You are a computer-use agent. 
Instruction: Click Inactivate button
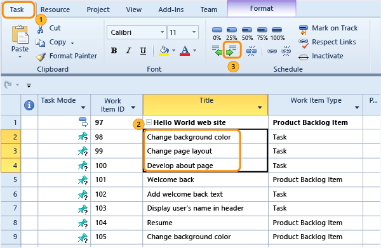point(321,56)
